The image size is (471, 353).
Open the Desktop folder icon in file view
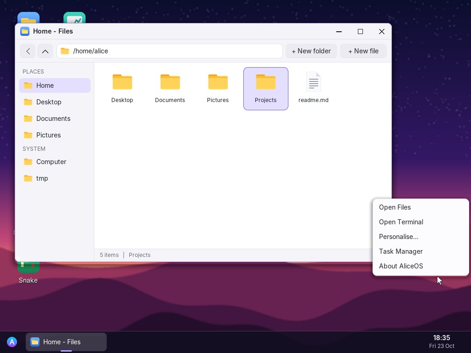pyautogui.click(x=122, y=89)
